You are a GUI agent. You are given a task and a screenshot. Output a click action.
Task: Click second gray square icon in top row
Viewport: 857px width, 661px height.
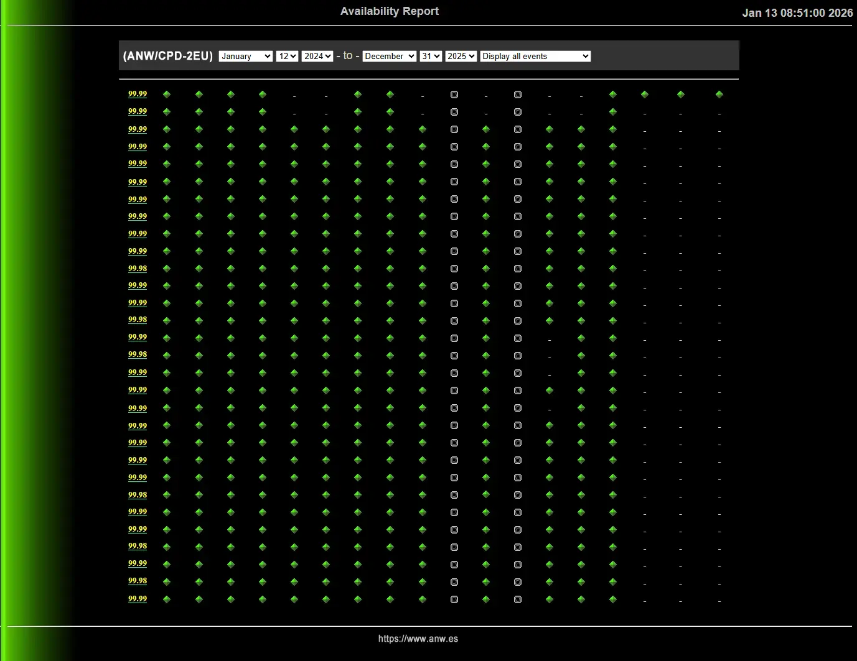click(x=518, y=95)
